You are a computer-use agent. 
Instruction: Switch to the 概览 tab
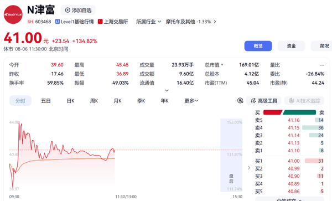[x=258, y=46]
